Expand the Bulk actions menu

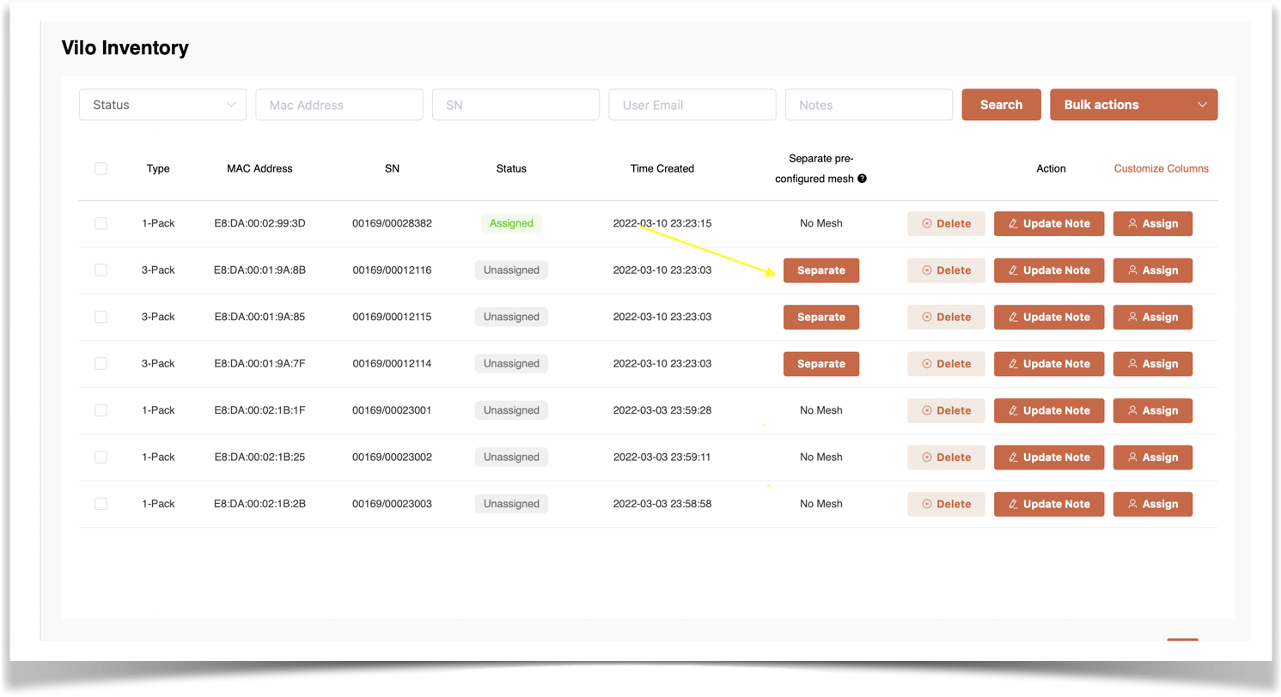coord(1133,105)
